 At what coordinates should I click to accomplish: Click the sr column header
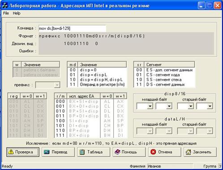pos(139,65)
